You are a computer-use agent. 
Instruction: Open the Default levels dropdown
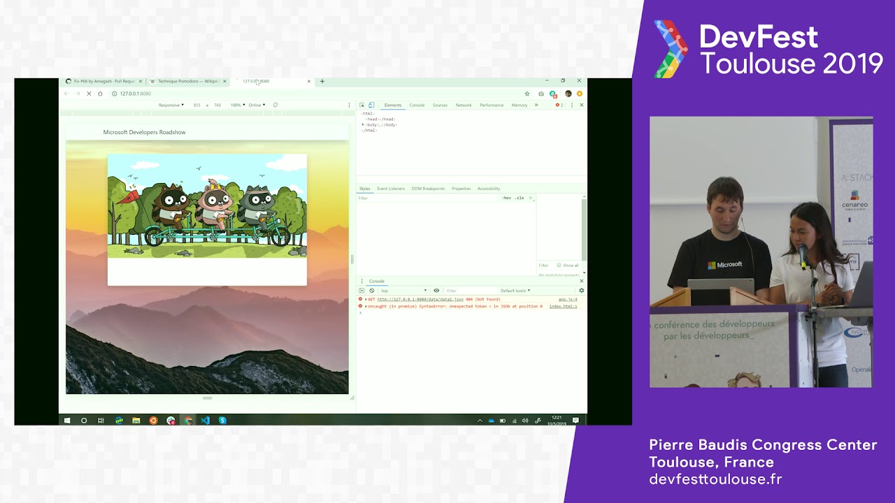pyautogui.click(x=515, y=291)
